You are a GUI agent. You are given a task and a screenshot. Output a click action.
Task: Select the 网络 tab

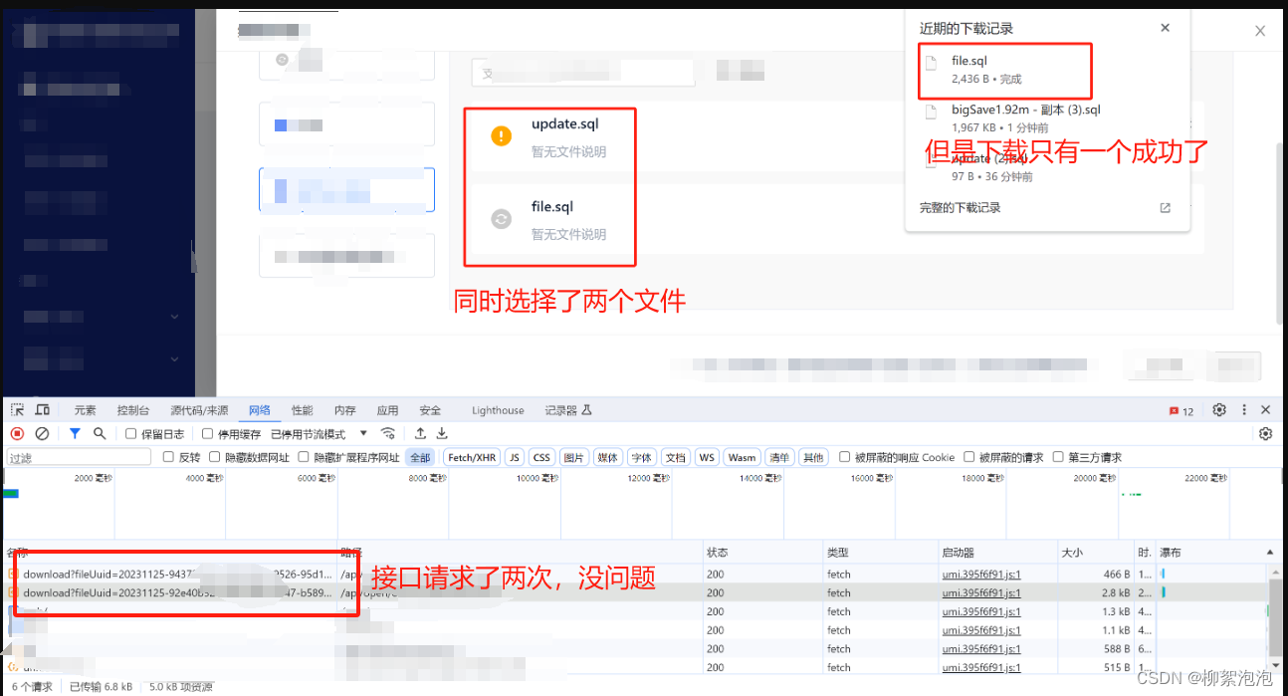[260, 410]
